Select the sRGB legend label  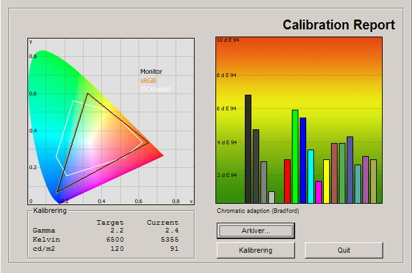pos(148,80)
